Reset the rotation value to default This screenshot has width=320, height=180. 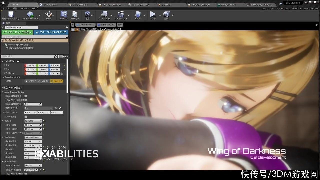[x=64, y=69]
